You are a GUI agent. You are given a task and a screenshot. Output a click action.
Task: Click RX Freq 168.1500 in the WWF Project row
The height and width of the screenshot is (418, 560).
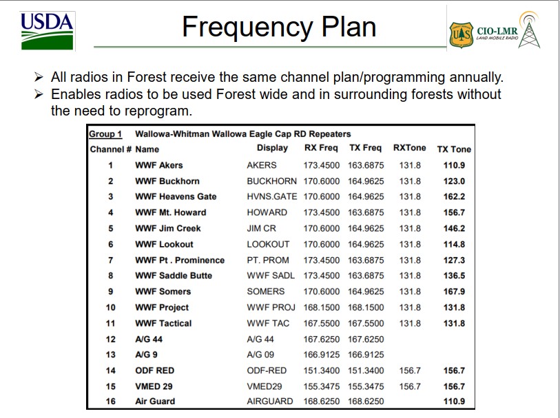(x=322, y=307)
